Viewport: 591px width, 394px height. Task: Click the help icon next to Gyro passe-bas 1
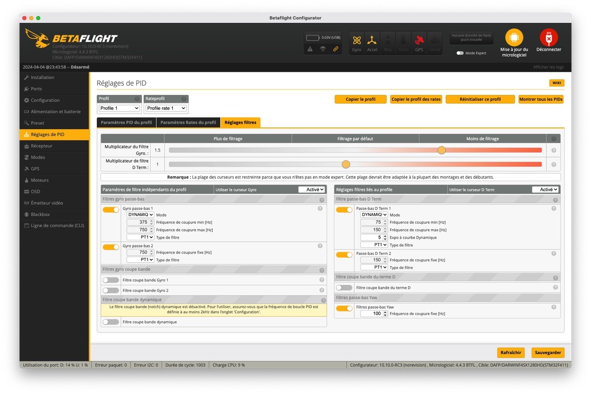coord(320,209)
